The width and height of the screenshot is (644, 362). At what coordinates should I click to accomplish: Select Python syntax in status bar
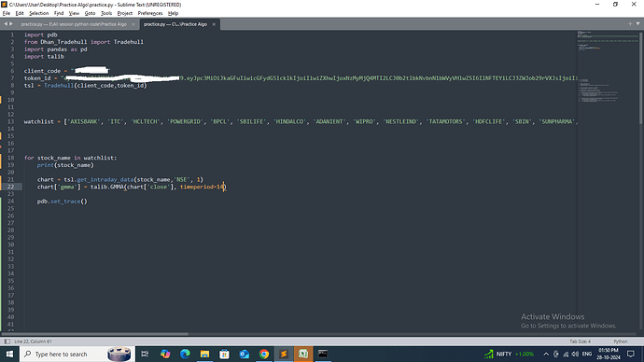[x=620, y=341]
